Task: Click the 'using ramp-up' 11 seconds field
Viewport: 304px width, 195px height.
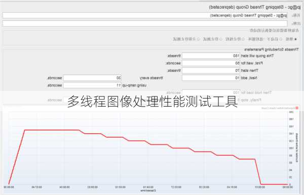Action: click(92, 85)
